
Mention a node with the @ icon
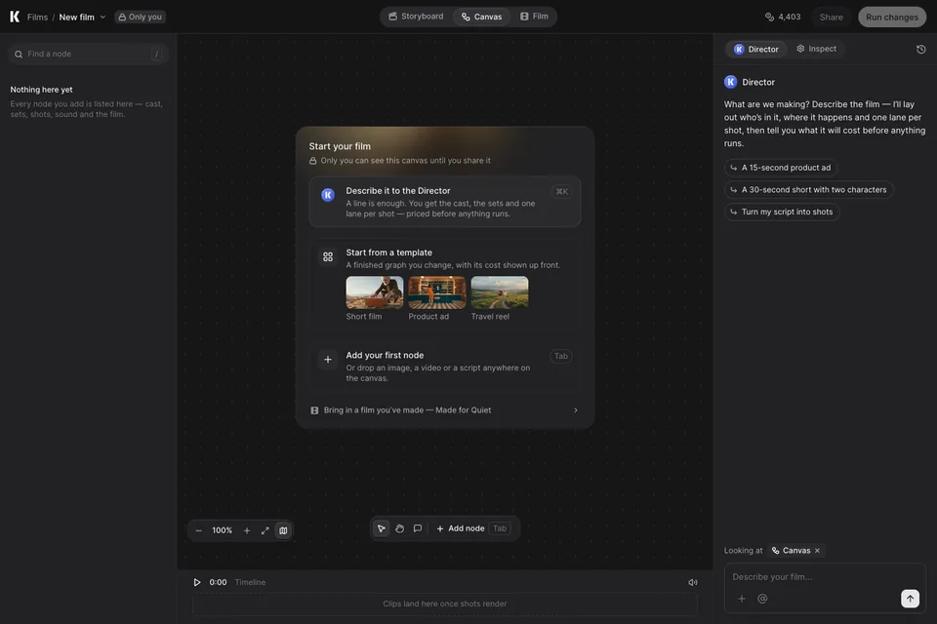(762, 599)
